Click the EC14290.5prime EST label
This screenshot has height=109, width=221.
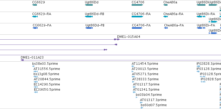[x=47, y=84]
